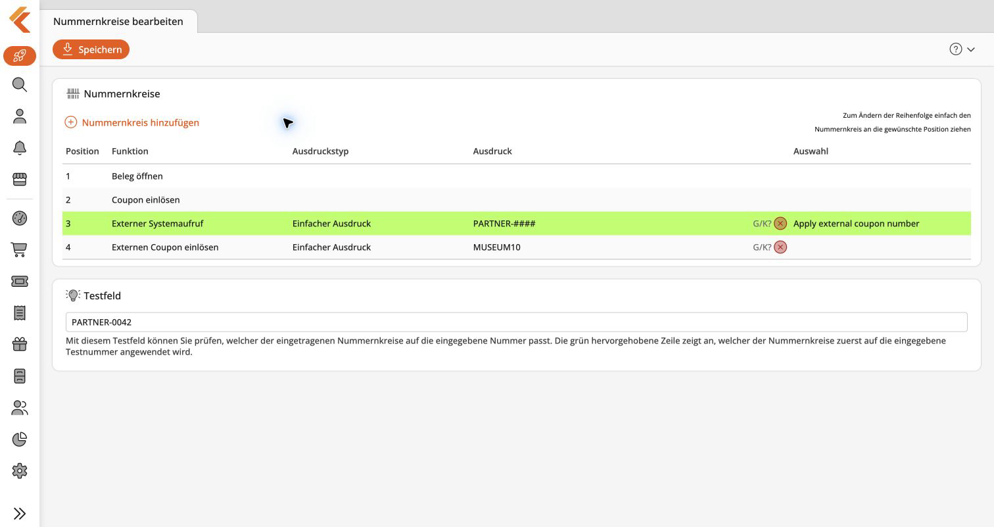
Task: Open the dashboard gauge sidebar icon
Action: pyautogui.click(x=20, y=218)
